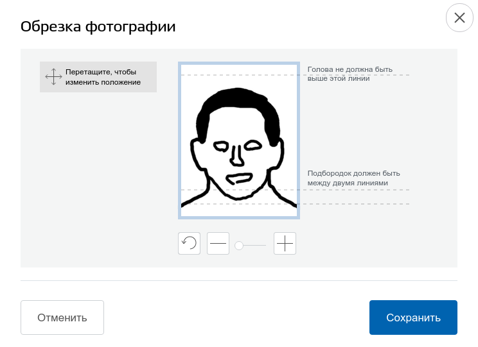Cancel with the 'Отменить' button
The height and width of the screenshot is (347, 478).
click(62, 317)
